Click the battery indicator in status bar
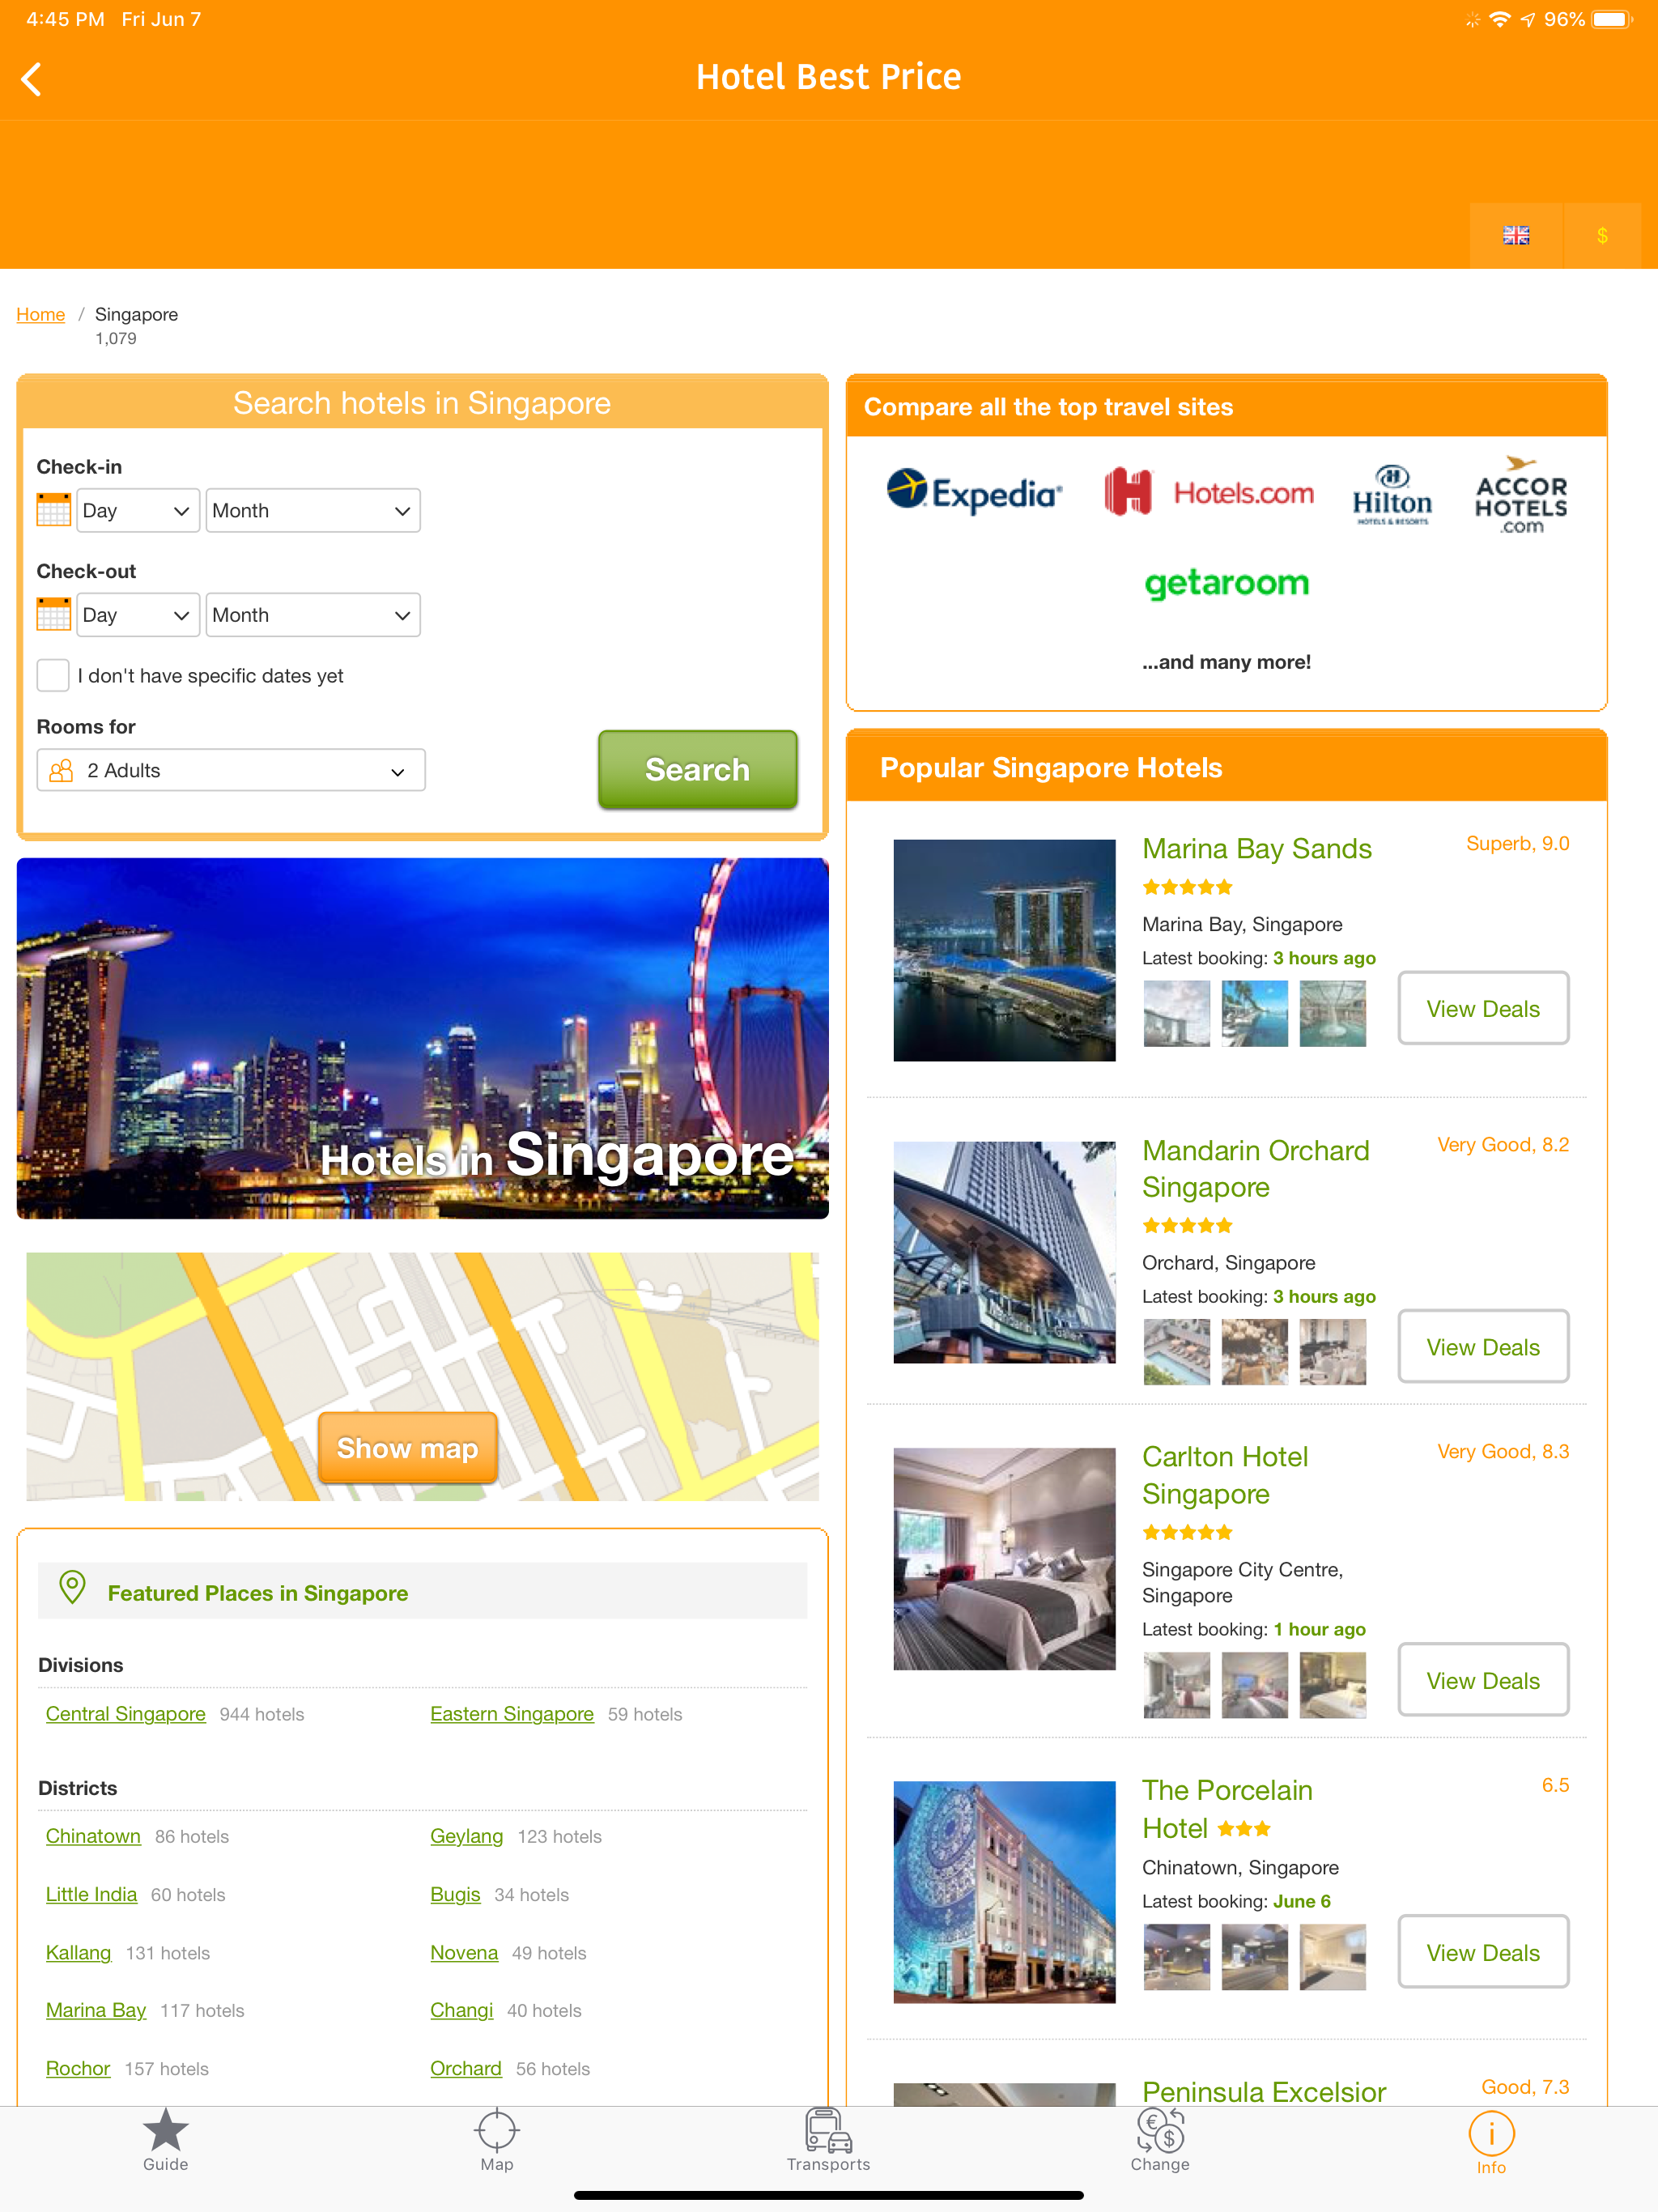The width and height of the screenshot is (1658, 2212). 1611,19
